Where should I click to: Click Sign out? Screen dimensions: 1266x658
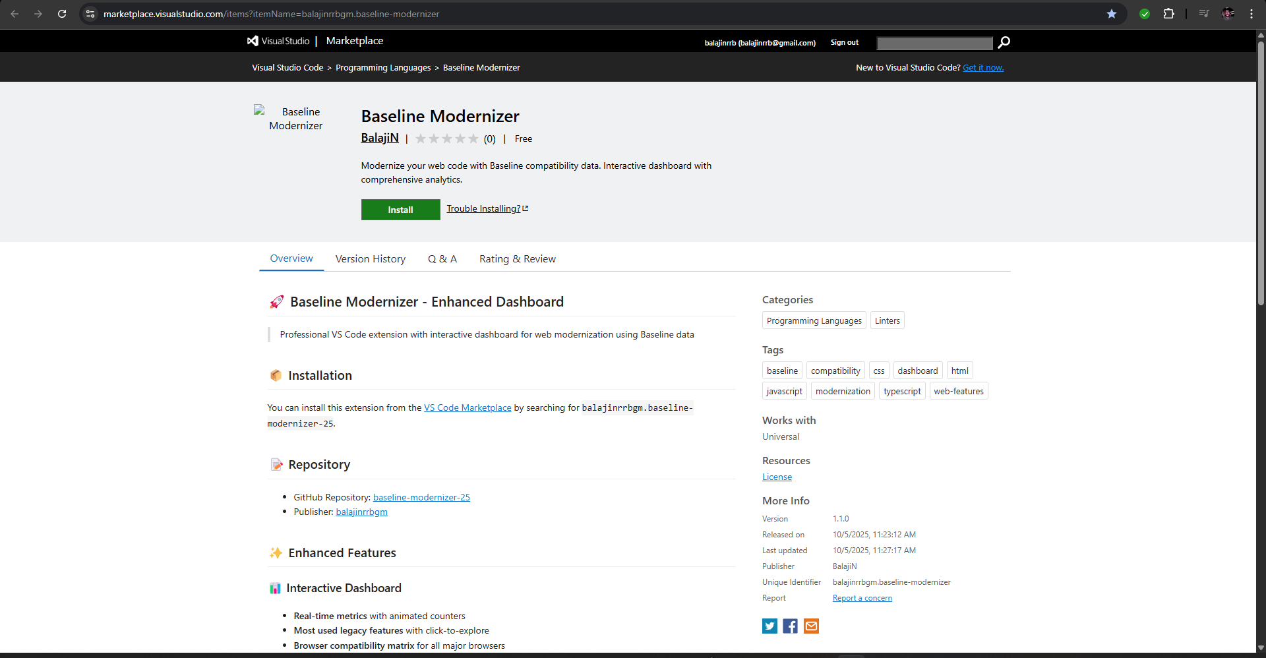[845, 42]
